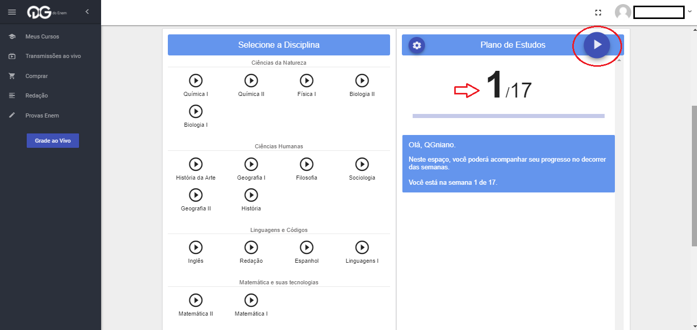Screen dimensions: 697x330
Task: Click the study plan progress bar
Action: [509, 116]
